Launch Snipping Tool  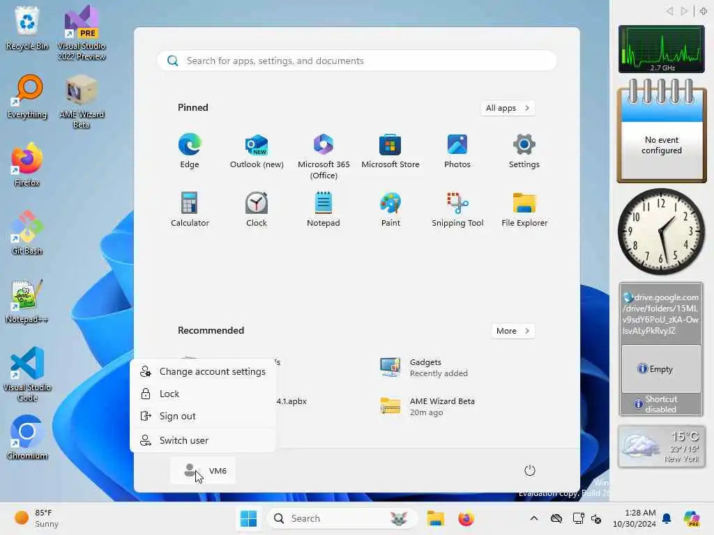(457, 209)
